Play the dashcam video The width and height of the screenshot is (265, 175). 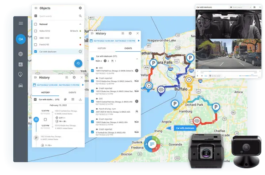(197, 76)
